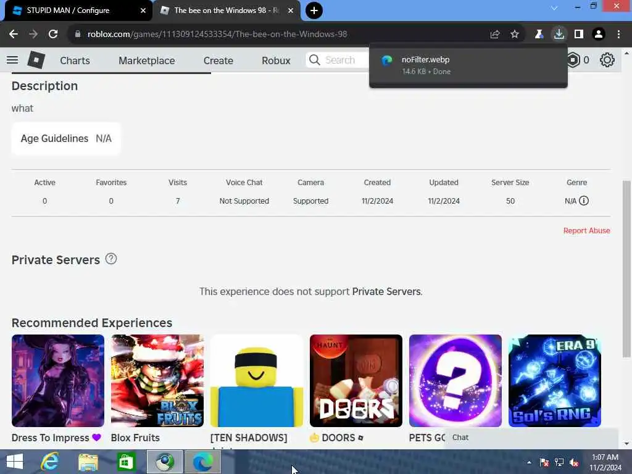Follow the Private Servers link in the message
This screenshot has width=632, height=474.
pos(386,291)
